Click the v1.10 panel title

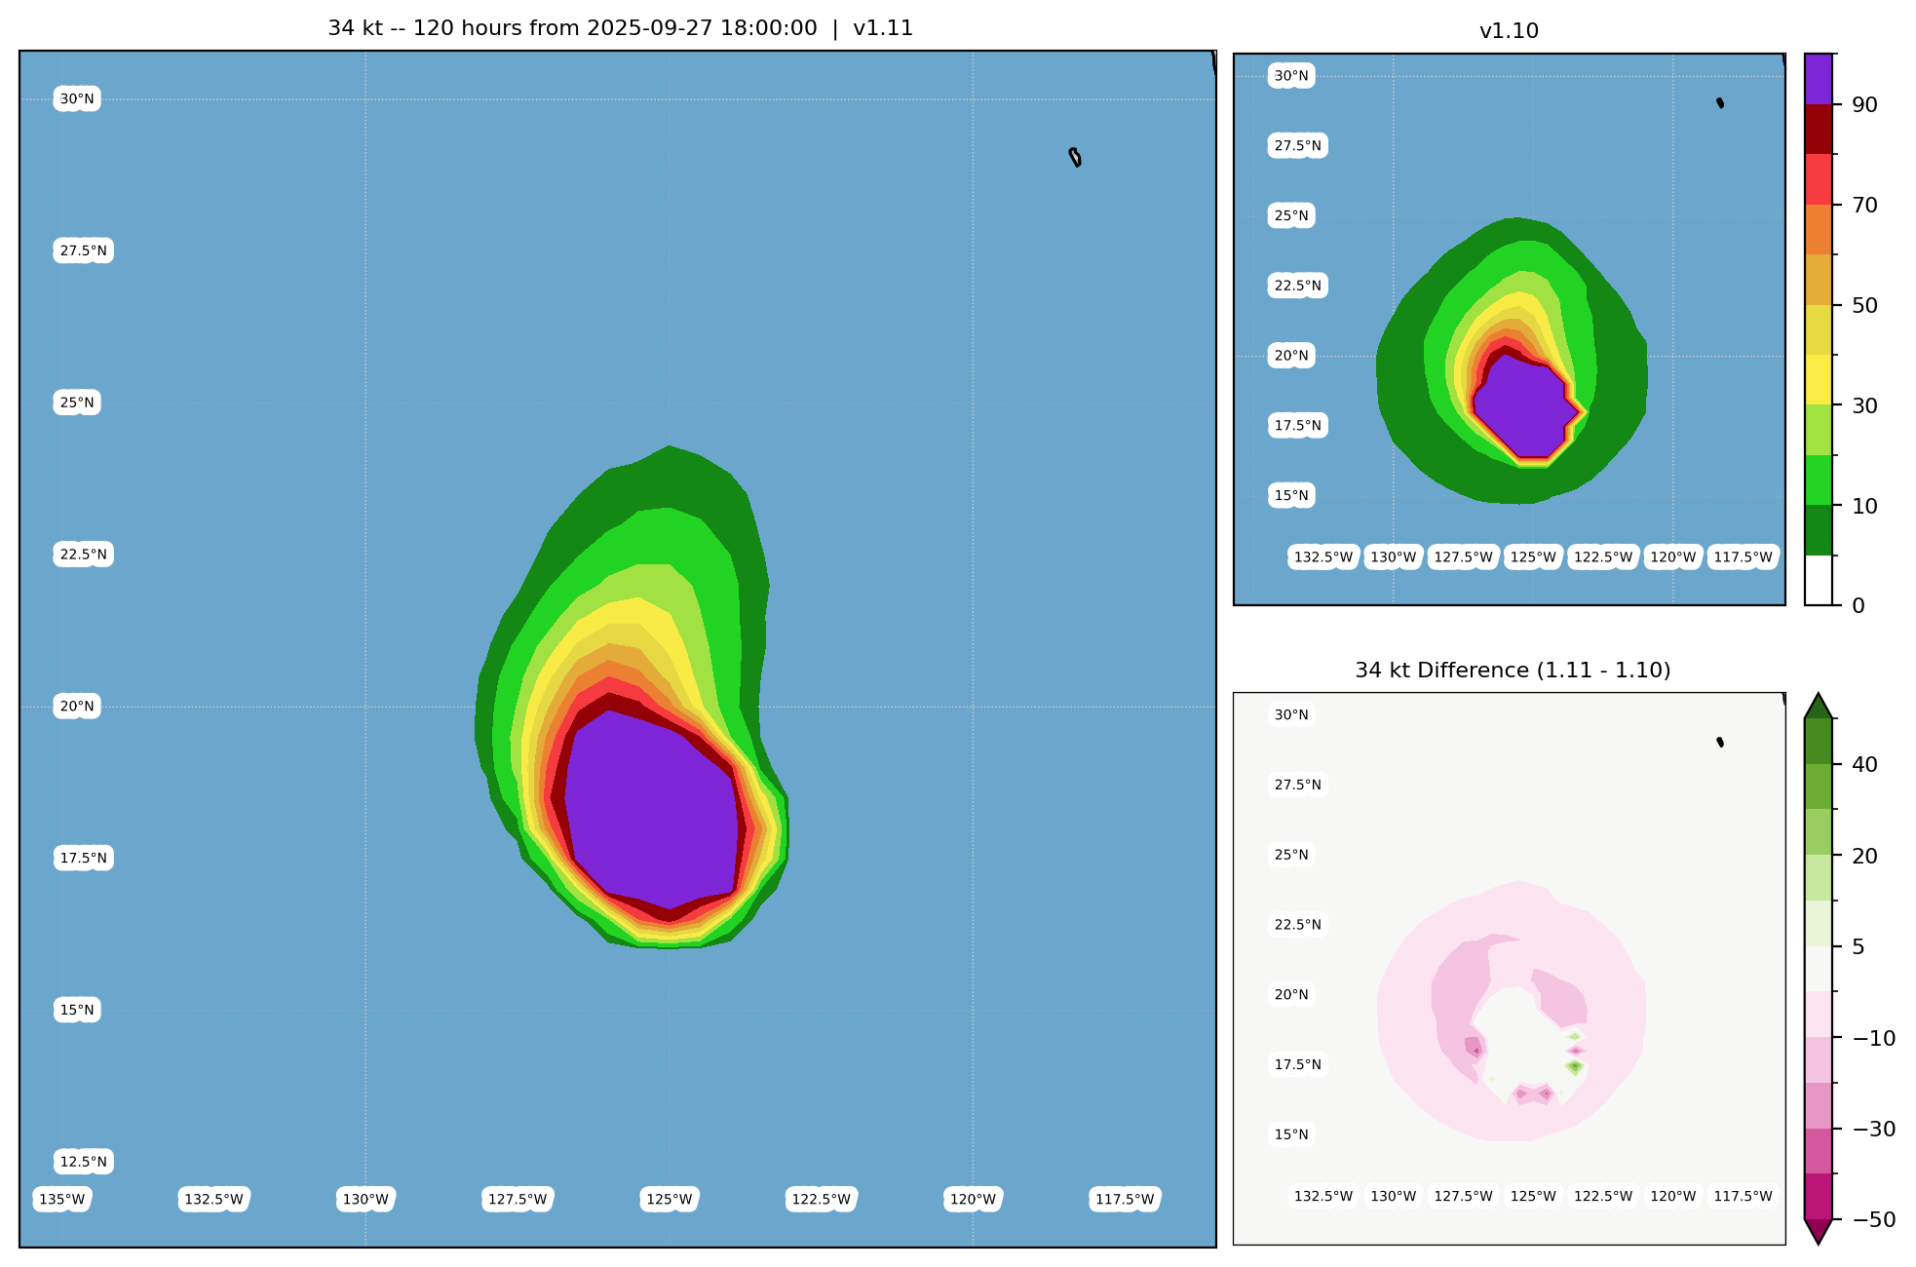pyautogui.click(x=1509, y=31)
